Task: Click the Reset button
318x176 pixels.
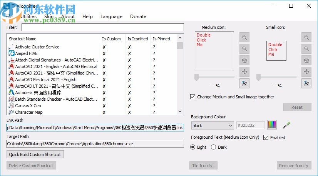Action: tap(297, 107)
